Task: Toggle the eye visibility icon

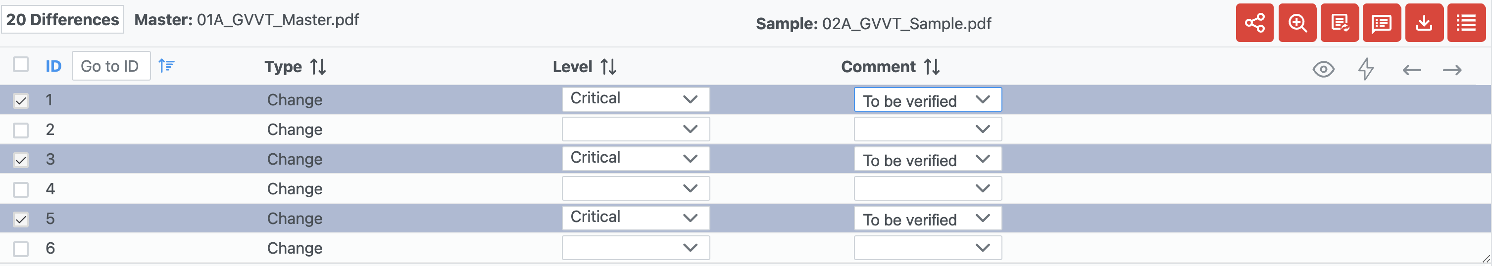Action: coord(1323,69)
